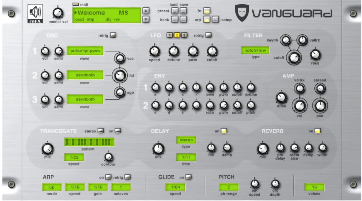Click oscillator 1 vol knob
Screen dimensions: 362x201
click(x=45, y=51)
